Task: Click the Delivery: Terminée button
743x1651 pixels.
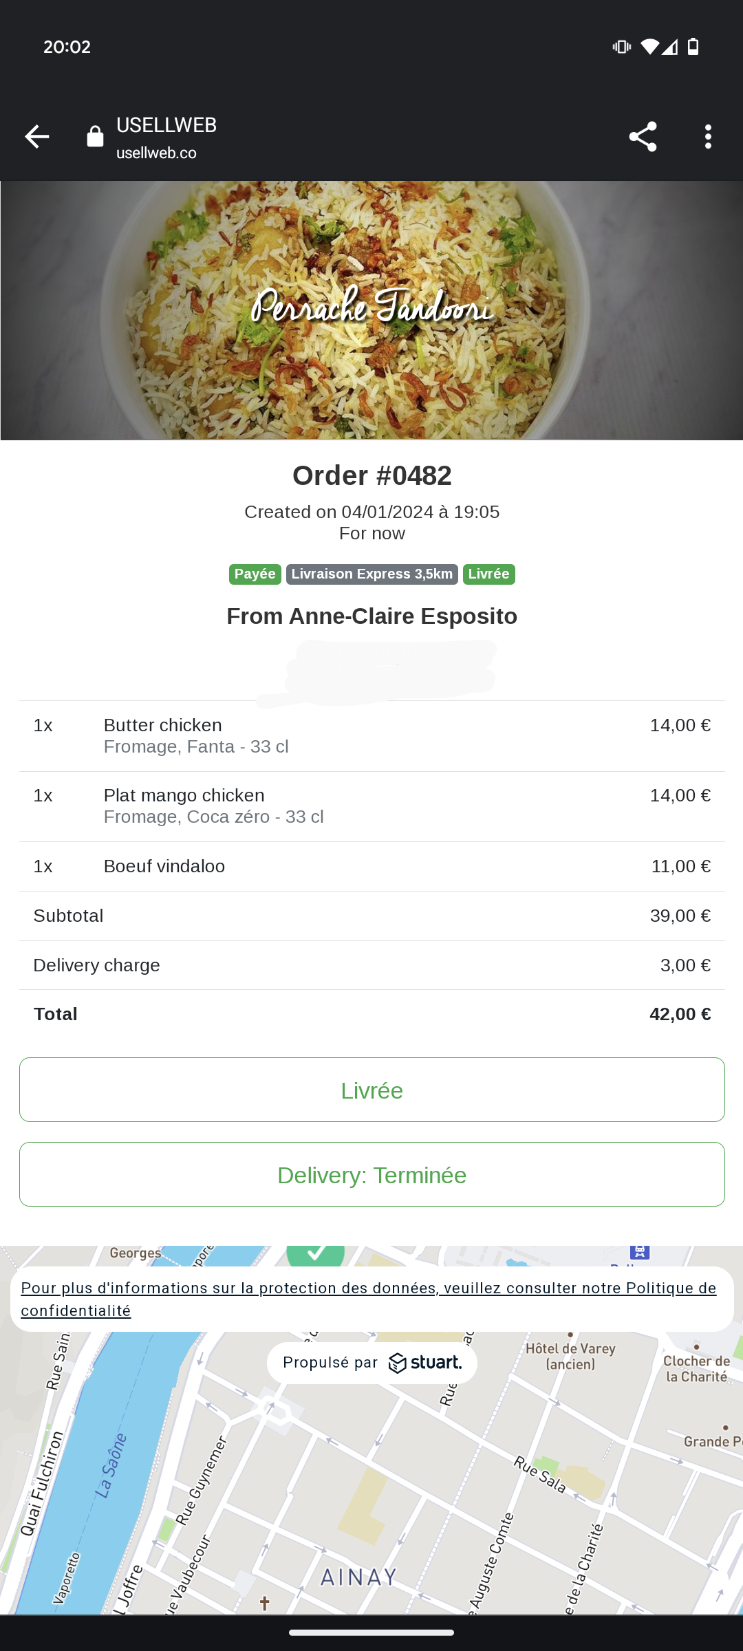Action: pyautogui.click(x=372, y=1174)
